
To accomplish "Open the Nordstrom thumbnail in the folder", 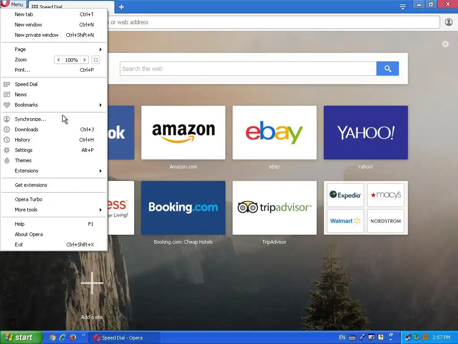I will (386, 221).
